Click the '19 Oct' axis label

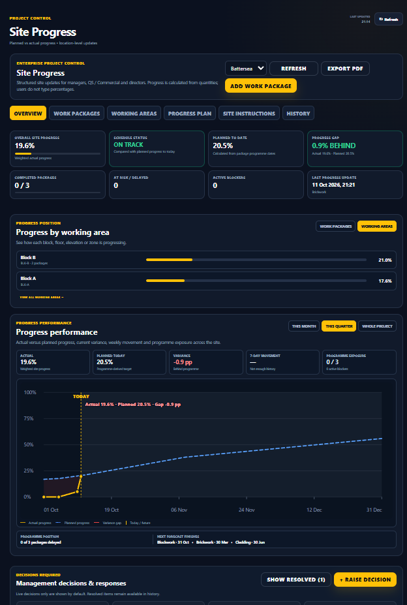pos(112,510)
